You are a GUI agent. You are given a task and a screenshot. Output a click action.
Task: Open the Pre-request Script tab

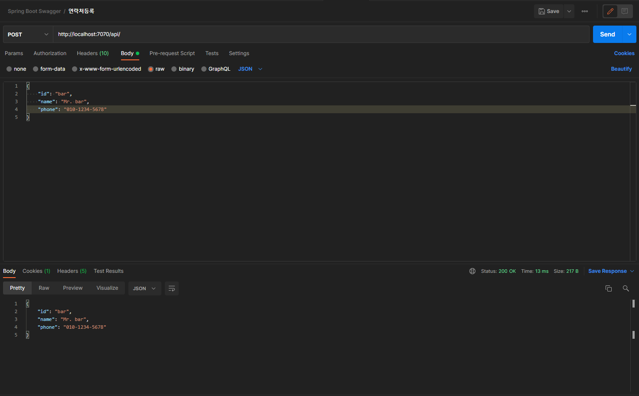coord(172,53)
